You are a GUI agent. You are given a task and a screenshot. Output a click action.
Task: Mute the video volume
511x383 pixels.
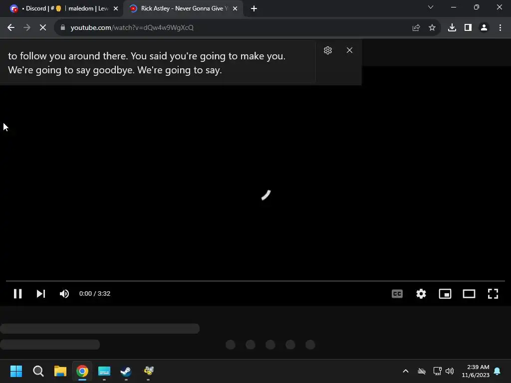(x=64, y=294)
